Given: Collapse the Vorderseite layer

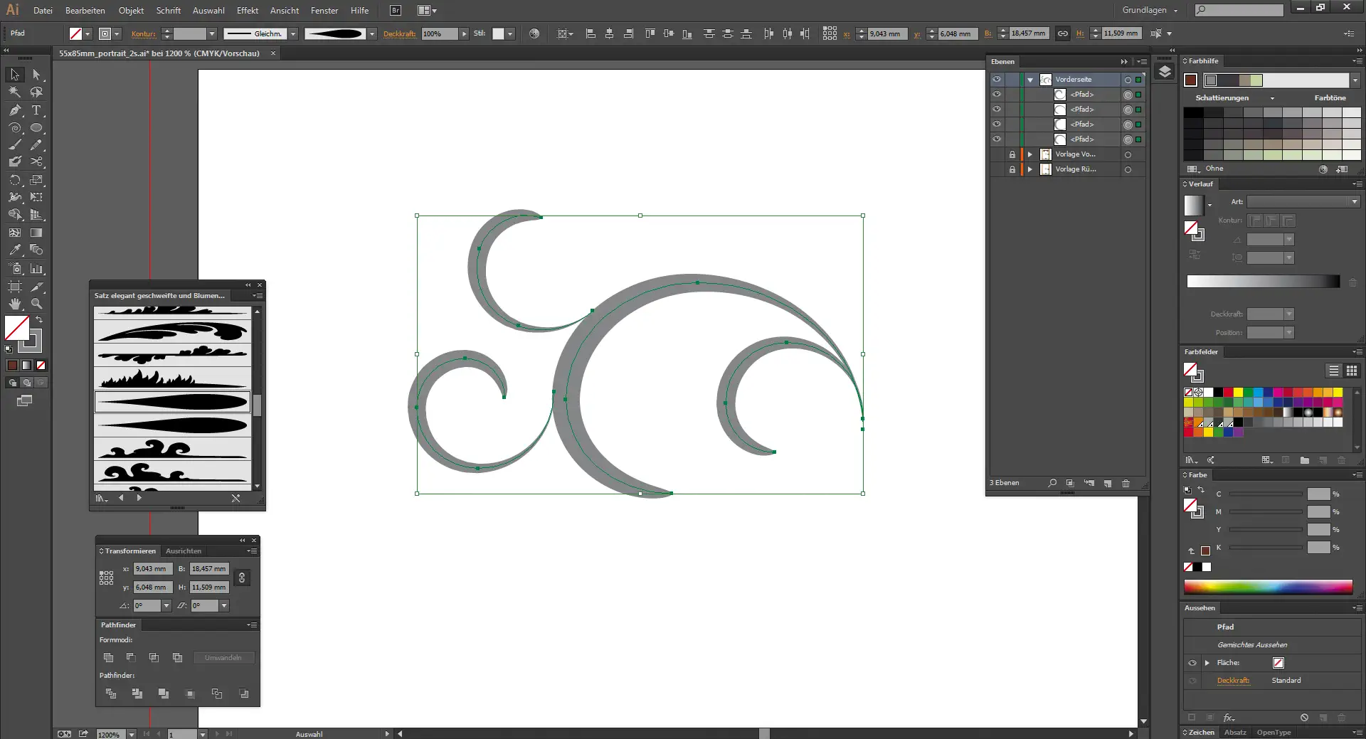Looking at the screenshot, I should 1029,80.
